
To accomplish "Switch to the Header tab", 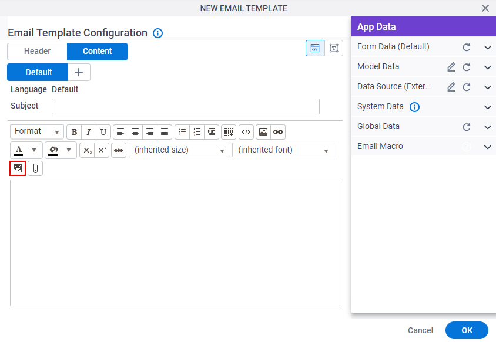I will (38, 52).
